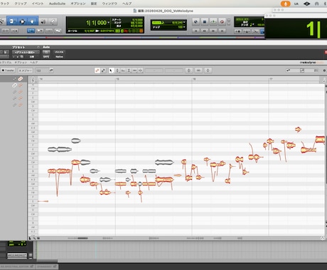Toggle the online transport button
Screen dimensions: 327x270
pos(195,22)
